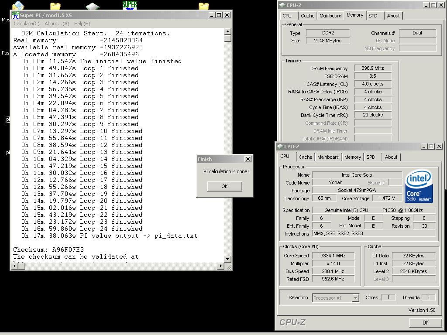Minimize the Super PI window
Image resolution: width=447 pixels, height=335 pixels.
click(212, 15)
